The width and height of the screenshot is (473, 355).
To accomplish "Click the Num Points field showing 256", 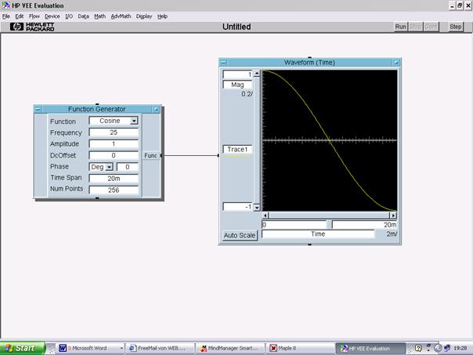I will coord(114,190).
